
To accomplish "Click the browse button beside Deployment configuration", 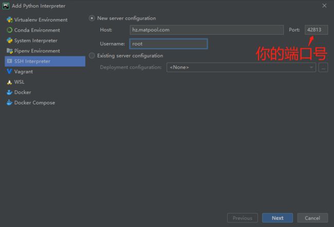I will (x=323, y=67).
